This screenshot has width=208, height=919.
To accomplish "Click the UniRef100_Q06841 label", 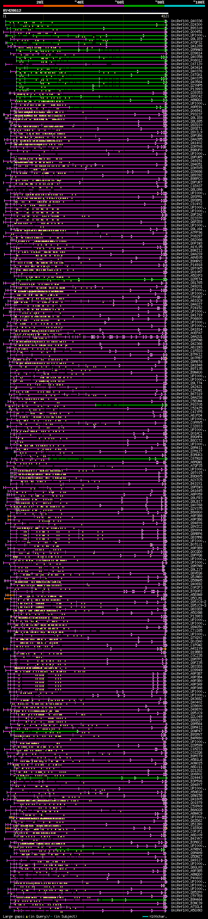I will tap(187, 111).
